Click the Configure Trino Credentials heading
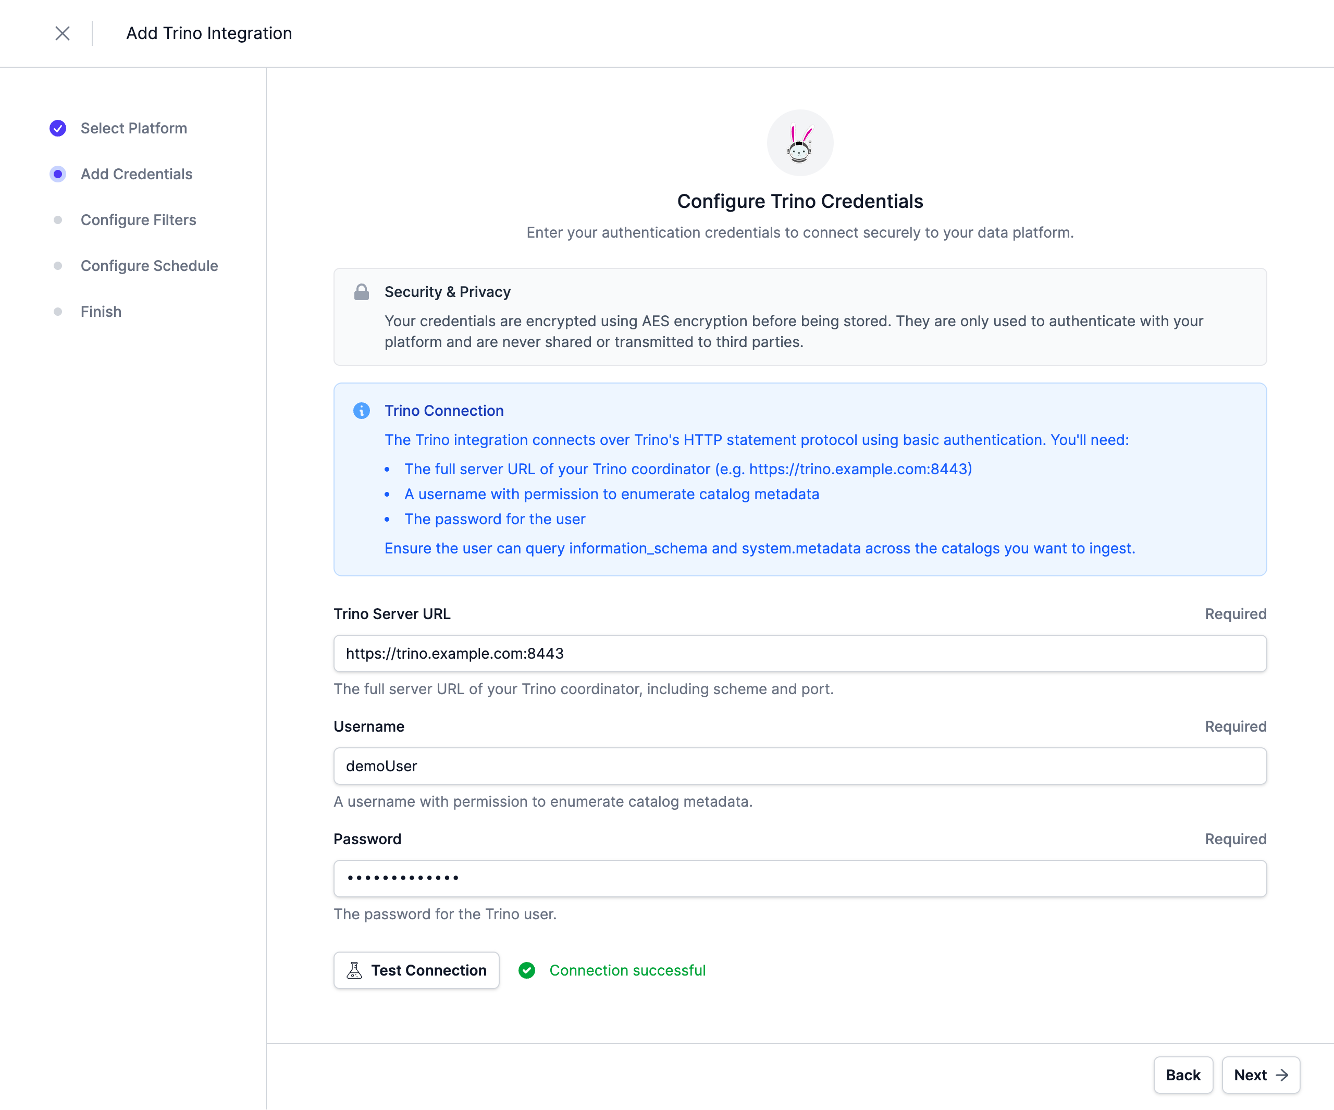 (800, 201)
